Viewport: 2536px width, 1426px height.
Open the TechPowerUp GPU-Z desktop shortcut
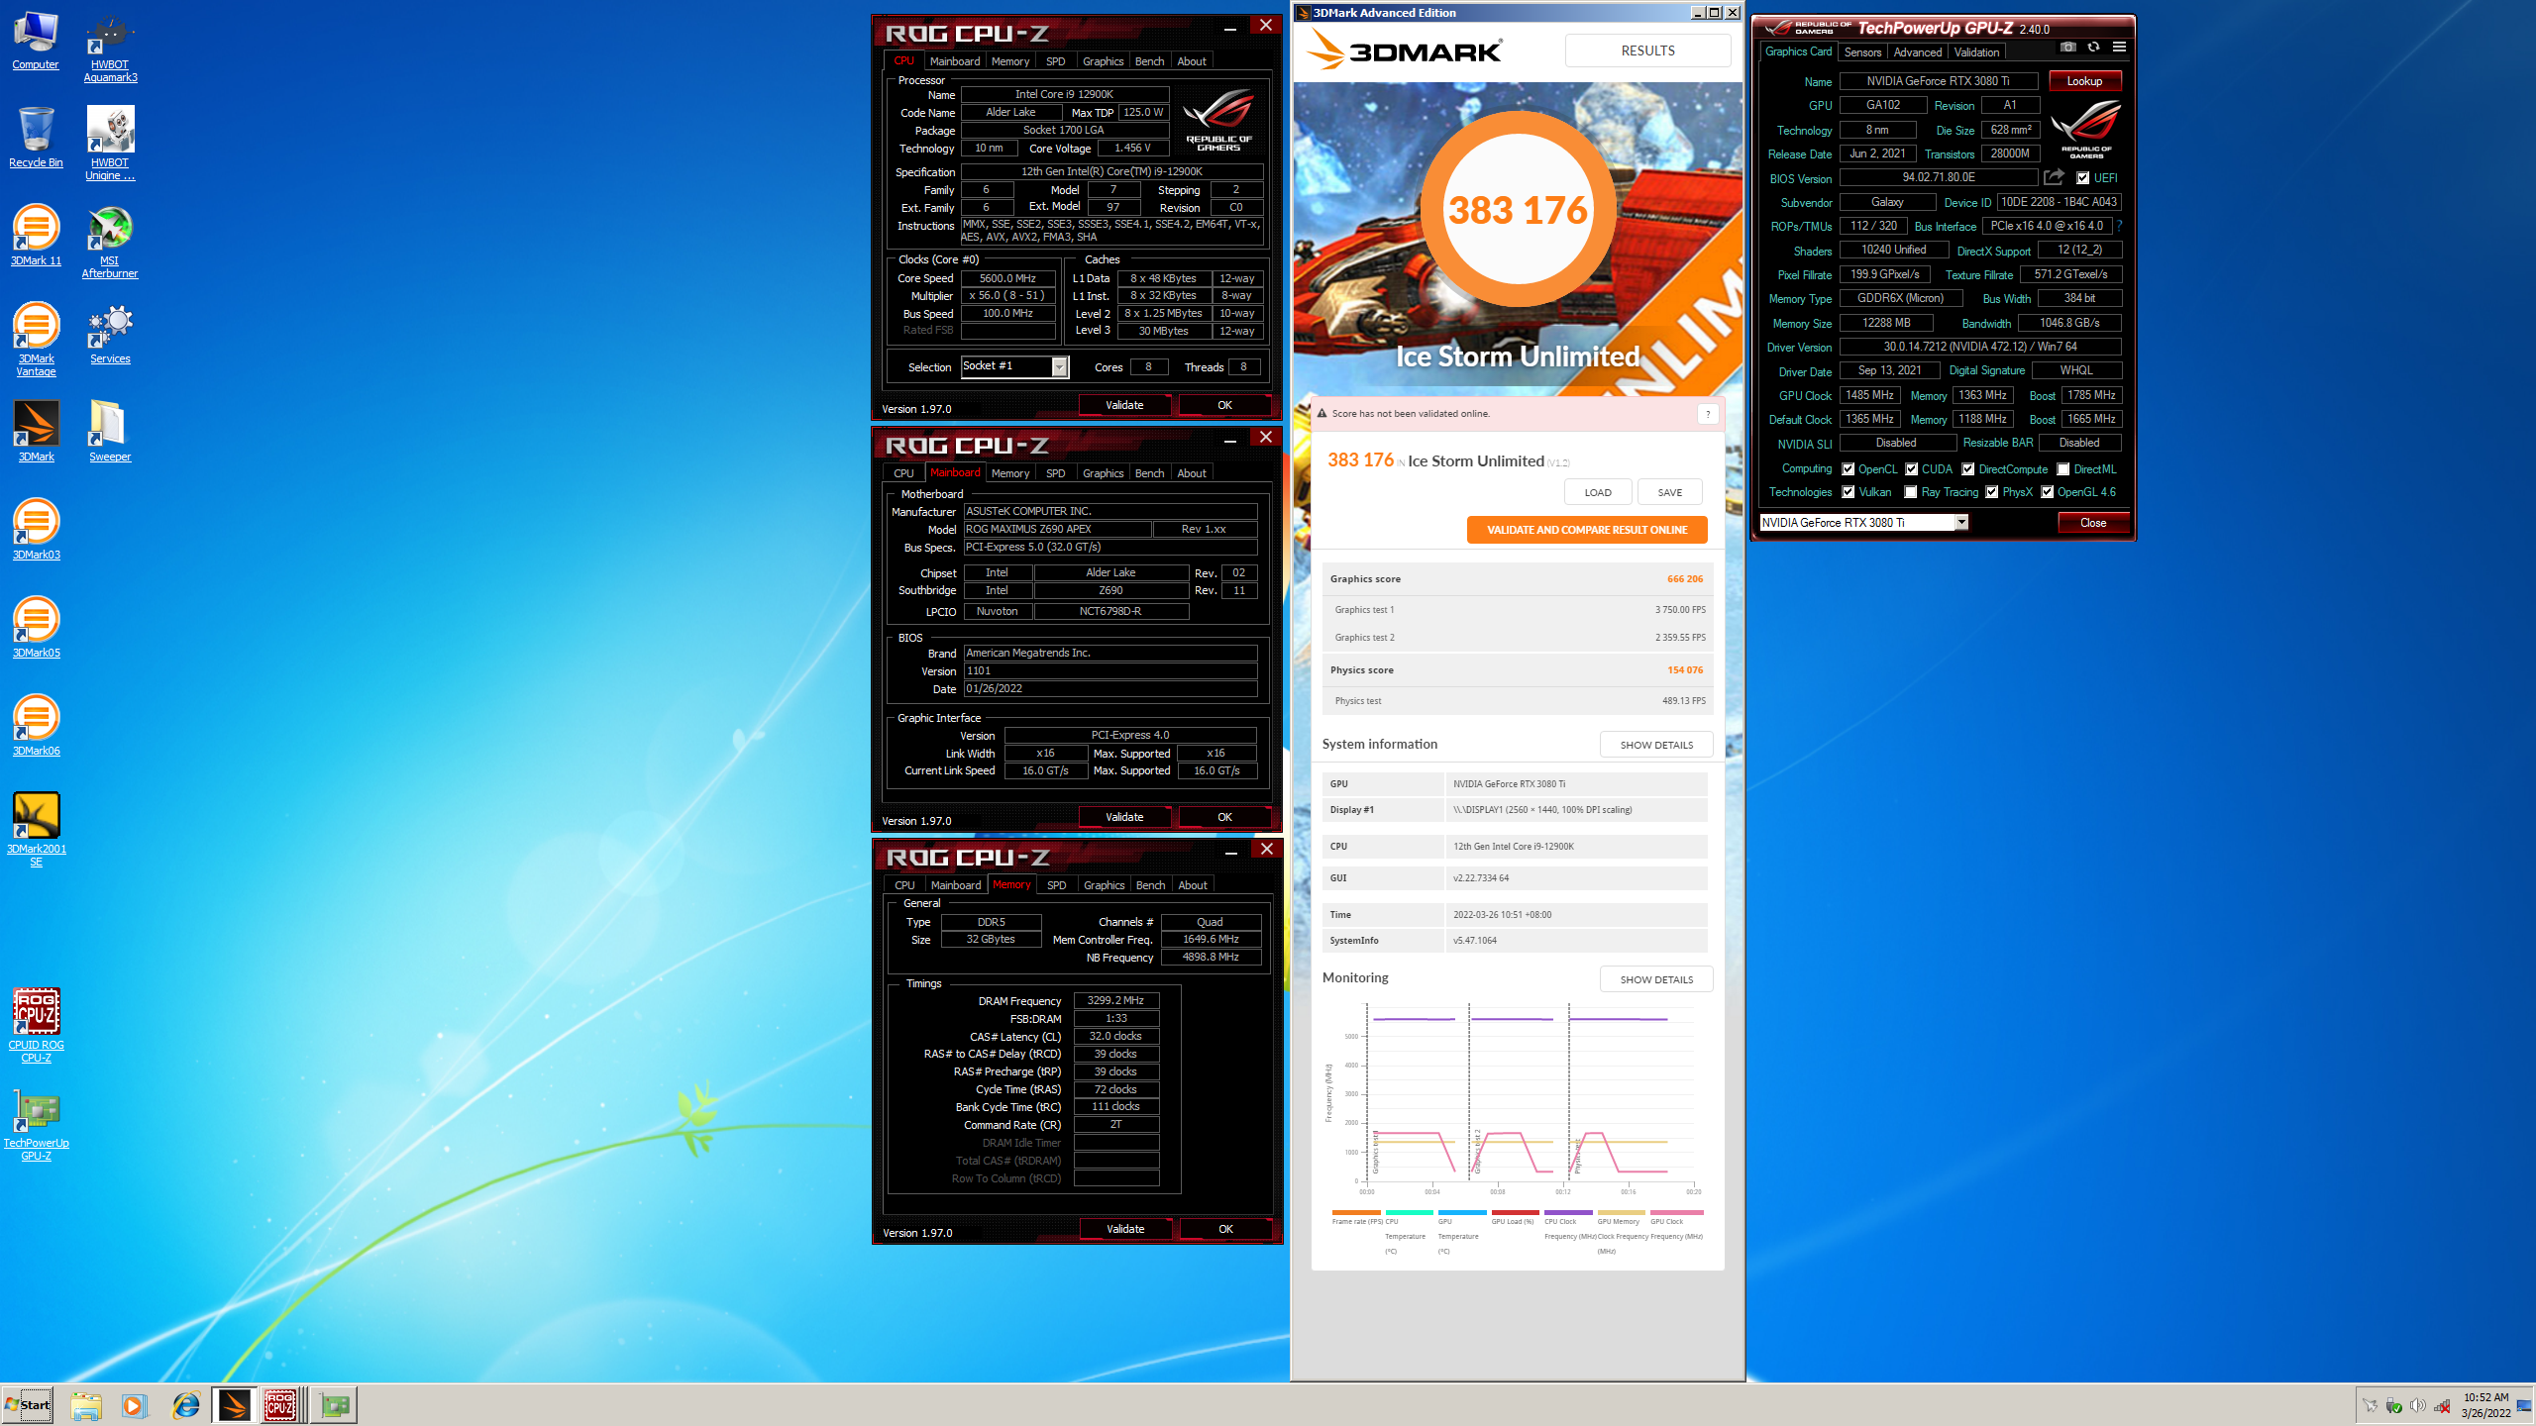pyautogui.click(x=36, y=1124)
